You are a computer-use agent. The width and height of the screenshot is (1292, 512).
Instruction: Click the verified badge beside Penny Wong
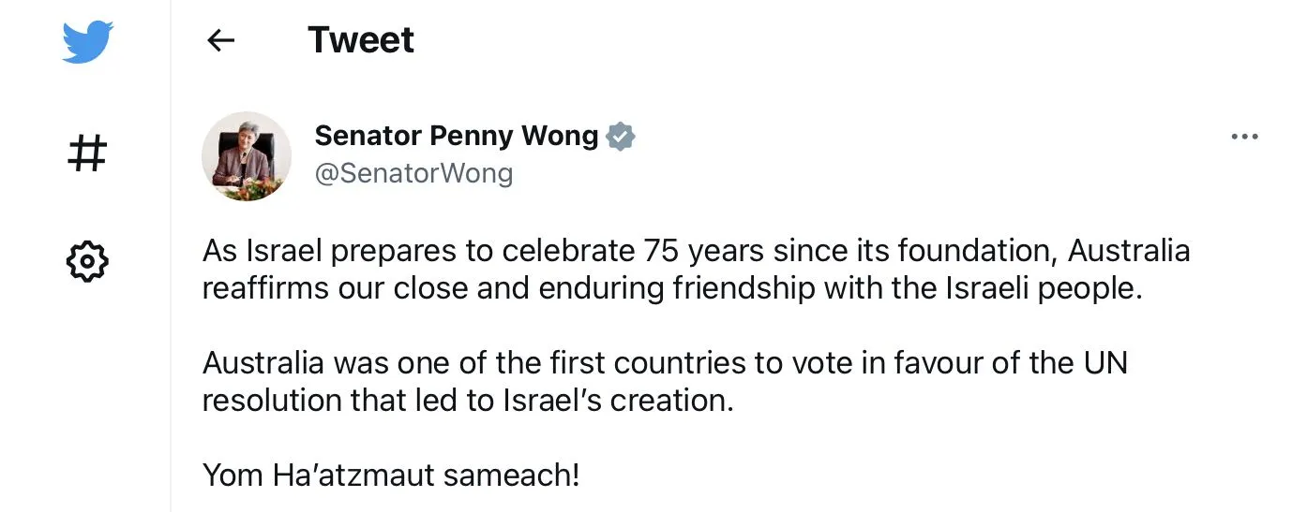click(621, 137)
